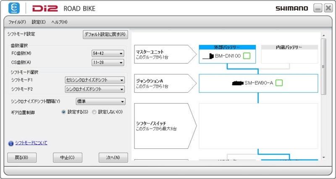Click the ジャンクションA group label
The height and width of the screenshot is (179, 336).
tap(165, 83)
